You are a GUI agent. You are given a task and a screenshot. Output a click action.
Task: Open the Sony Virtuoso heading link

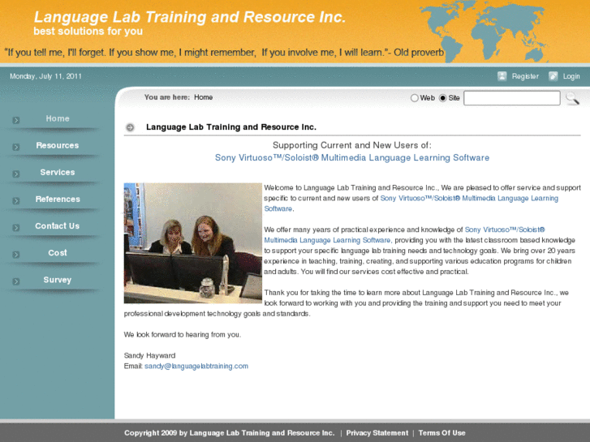[352, 157]
